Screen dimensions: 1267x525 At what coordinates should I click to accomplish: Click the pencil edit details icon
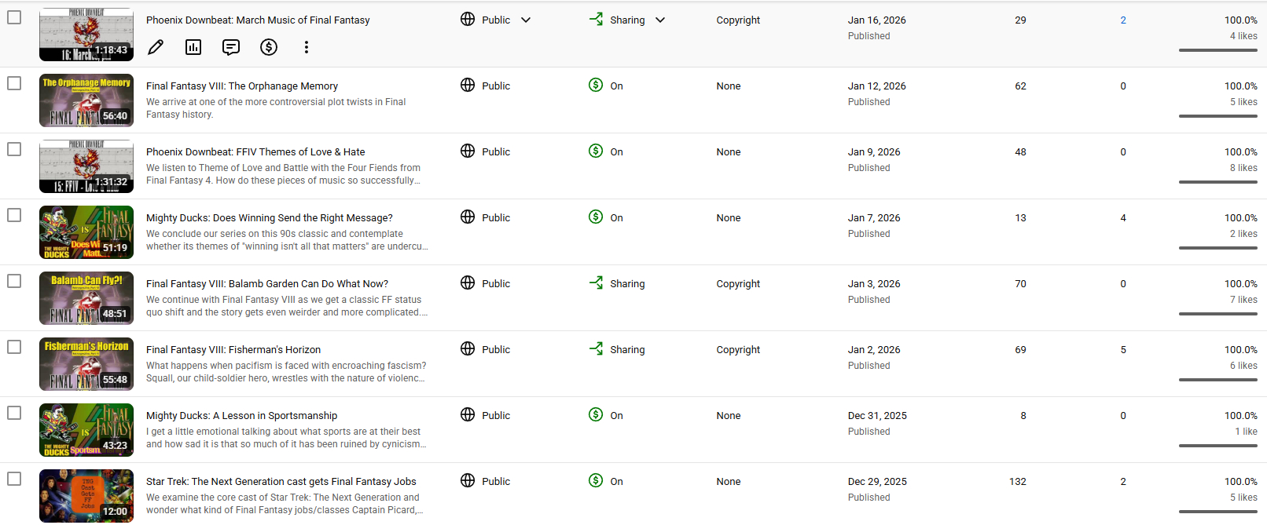click(156, 47)
